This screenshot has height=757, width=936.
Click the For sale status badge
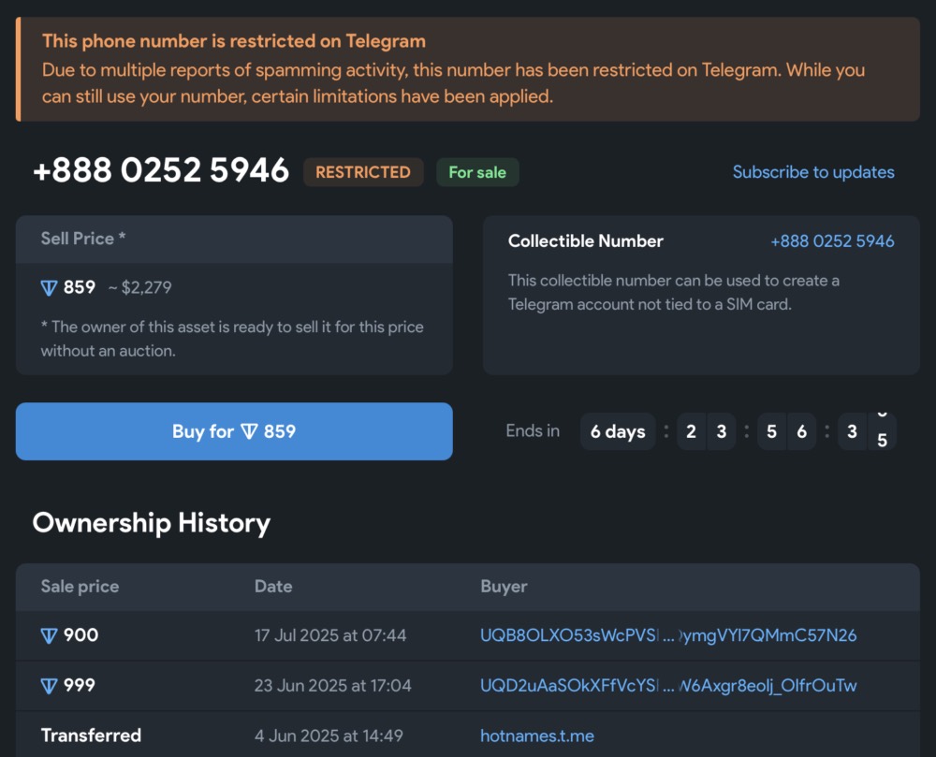pyautogui.click(x=477, y=172)
